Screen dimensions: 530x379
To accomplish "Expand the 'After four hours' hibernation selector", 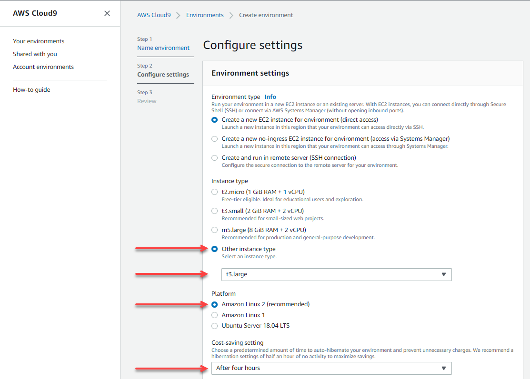I will tap(331, 368).
